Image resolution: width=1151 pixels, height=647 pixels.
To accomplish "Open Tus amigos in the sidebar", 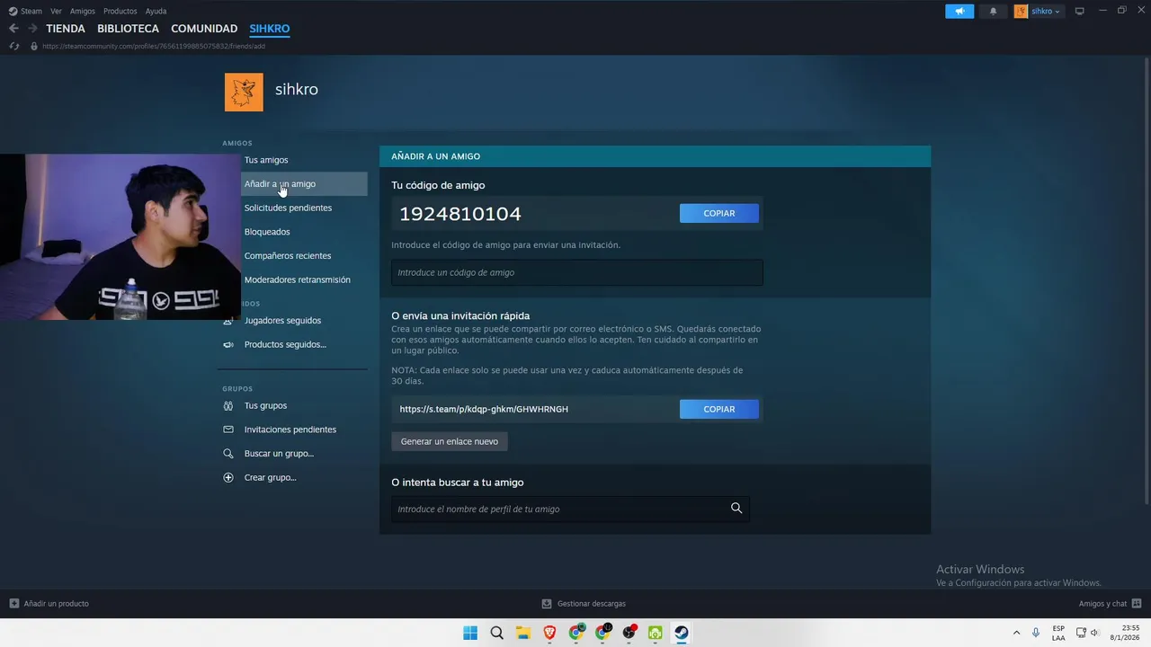I will pos(266,160).
